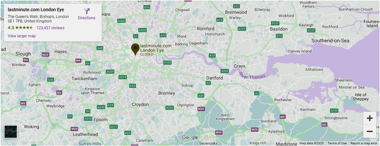Click the M25 road badge near Orpington

click(x=201, y=109)
